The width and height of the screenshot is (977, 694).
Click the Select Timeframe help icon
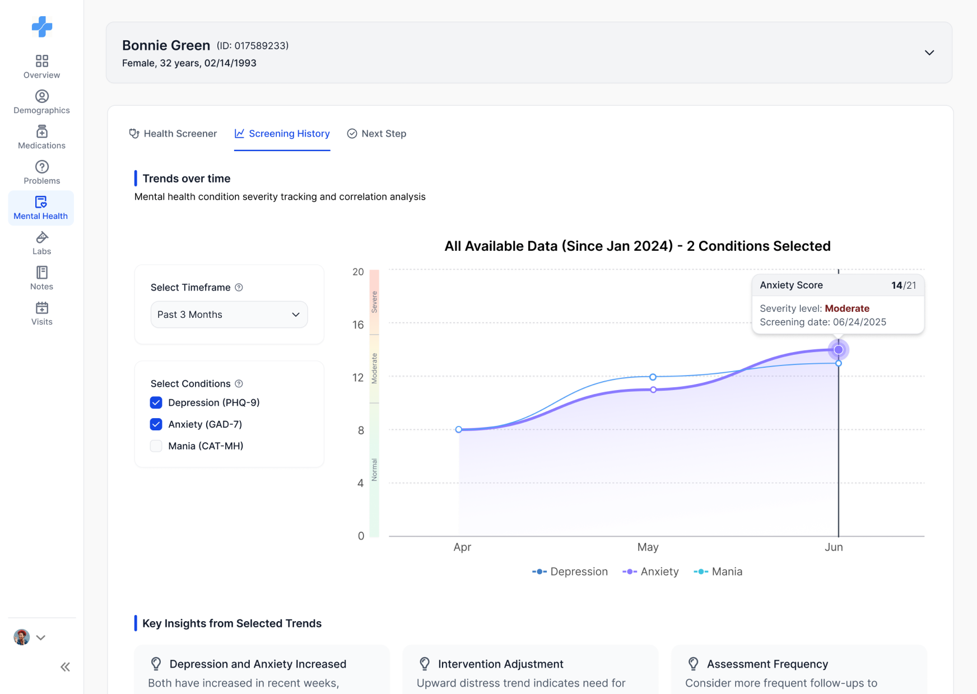click(239, 287)
